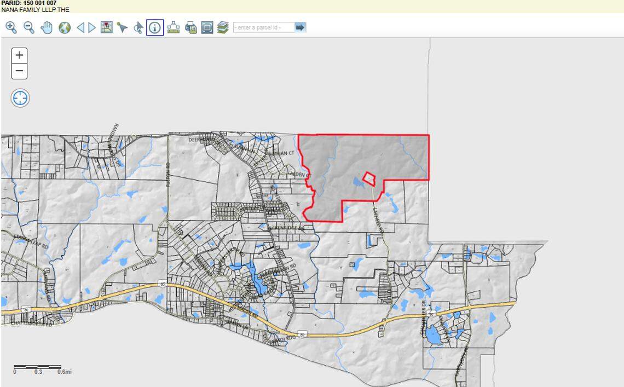Activate the Pan hand tool
Viewport: 624px width, 387px height.
point(47,27)
